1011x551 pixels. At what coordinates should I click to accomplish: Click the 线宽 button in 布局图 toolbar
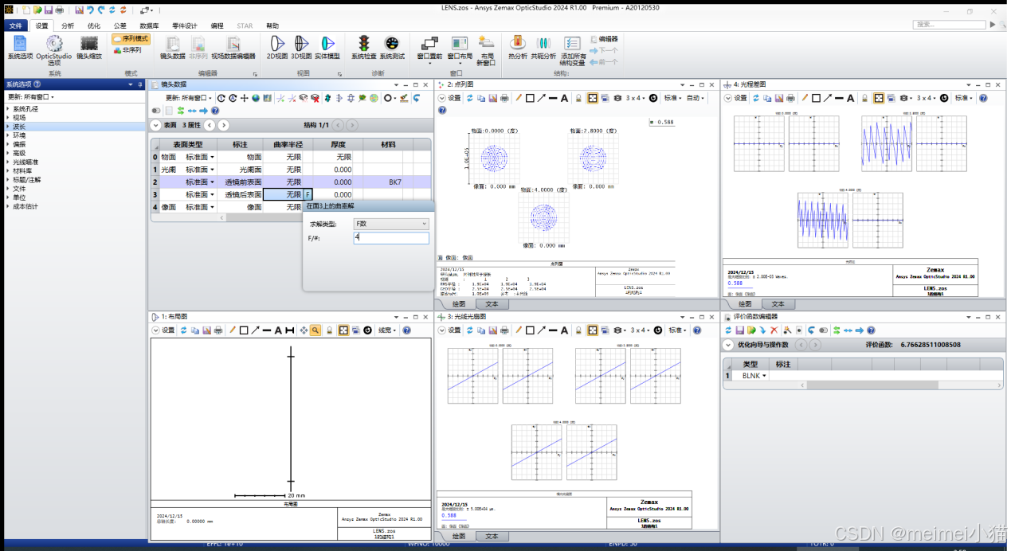pos(386,330)
